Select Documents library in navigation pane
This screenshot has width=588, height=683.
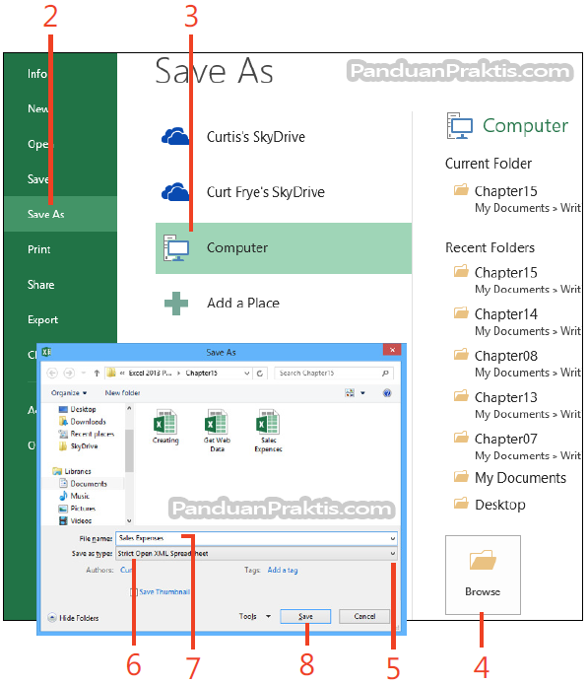(x=83, y=484)
